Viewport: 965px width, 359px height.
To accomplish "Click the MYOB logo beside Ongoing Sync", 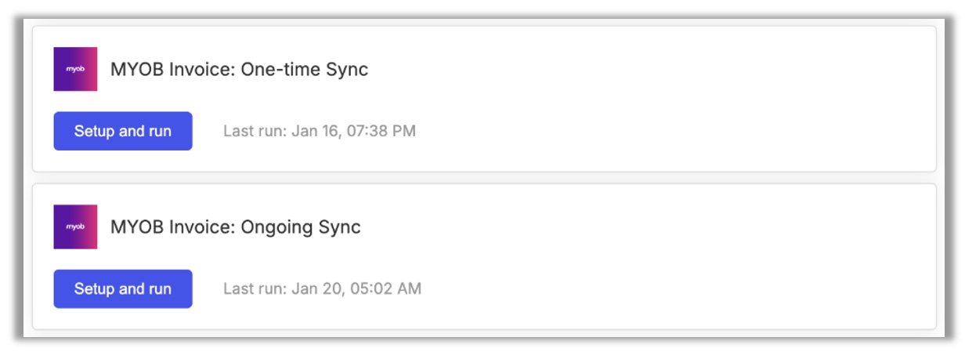I will coord(75,227).
